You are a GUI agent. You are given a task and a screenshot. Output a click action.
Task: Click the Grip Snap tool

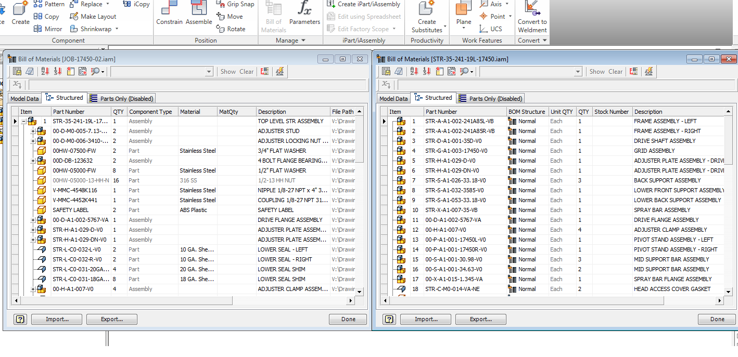(235, 4)
